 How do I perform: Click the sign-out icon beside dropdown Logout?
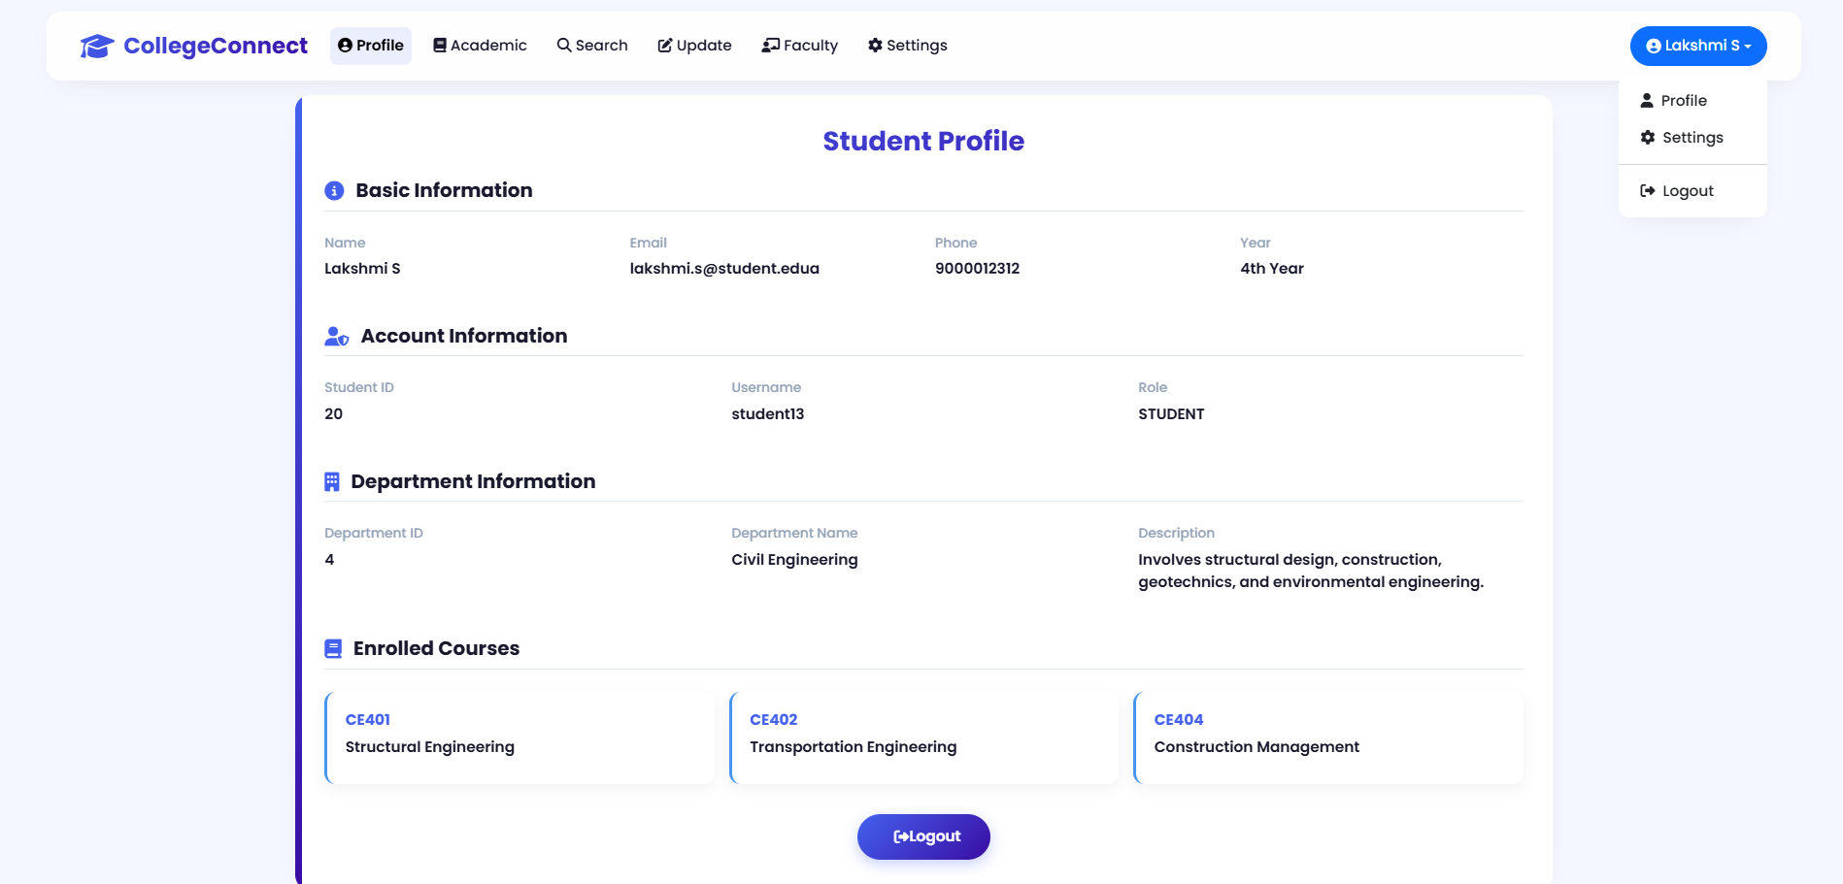[x=1648, y=191]
